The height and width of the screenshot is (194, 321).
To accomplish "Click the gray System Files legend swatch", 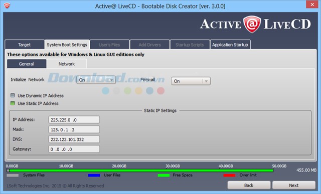I will click(13, 175).
